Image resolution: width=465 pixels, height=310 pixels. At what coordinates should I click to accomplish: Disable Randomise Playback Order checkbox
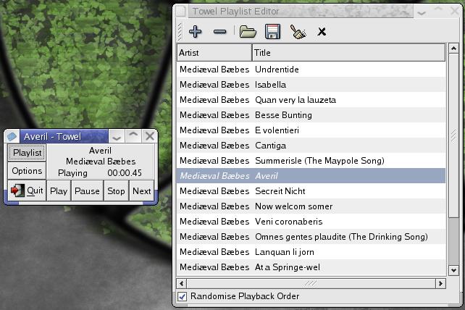point(182,296)
